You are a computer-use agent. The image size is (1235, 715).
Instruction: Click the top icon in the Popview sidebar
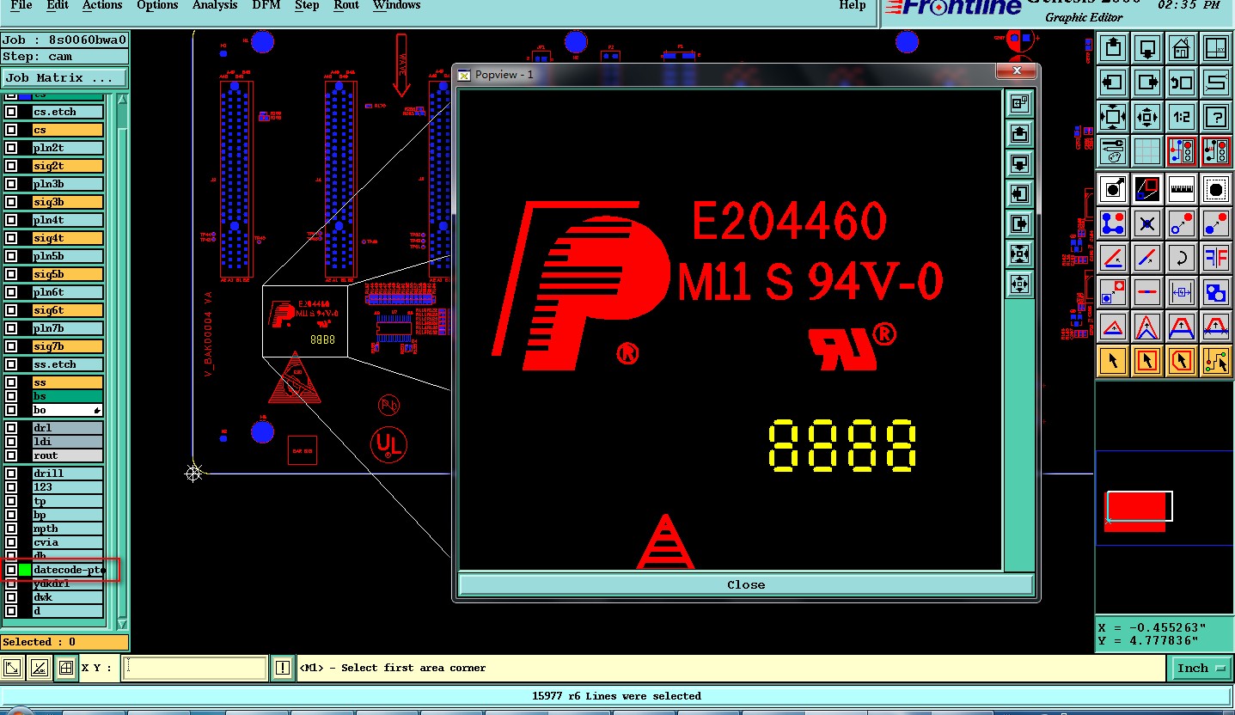[1019, 103]
